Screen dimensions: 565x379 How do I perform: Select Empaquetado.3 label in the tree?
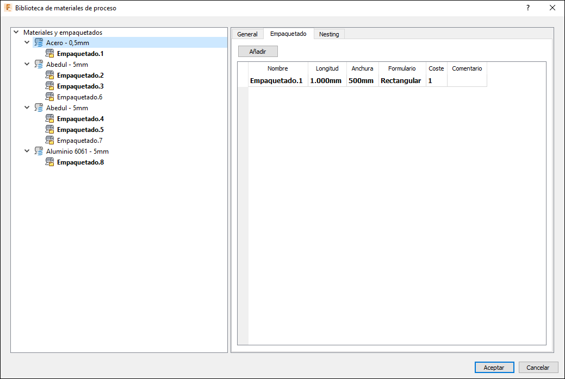80,86
